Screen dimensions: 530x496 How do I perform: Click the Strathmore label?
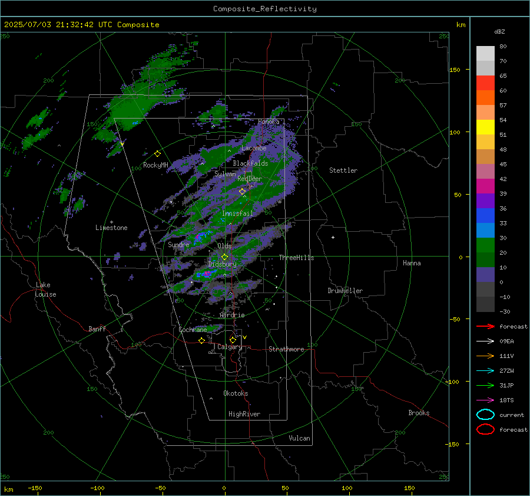tap(286, 349)
